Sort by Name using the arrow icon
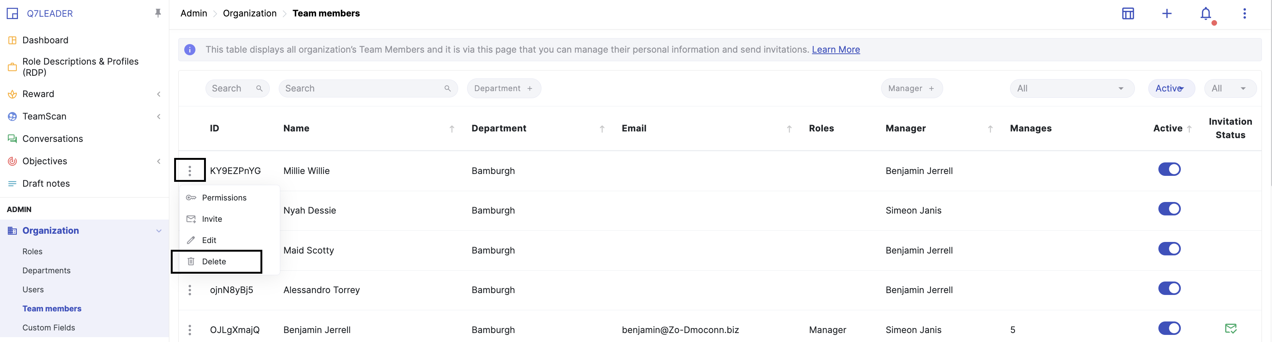Screen dimensions: 1272x342 (452, 129)
